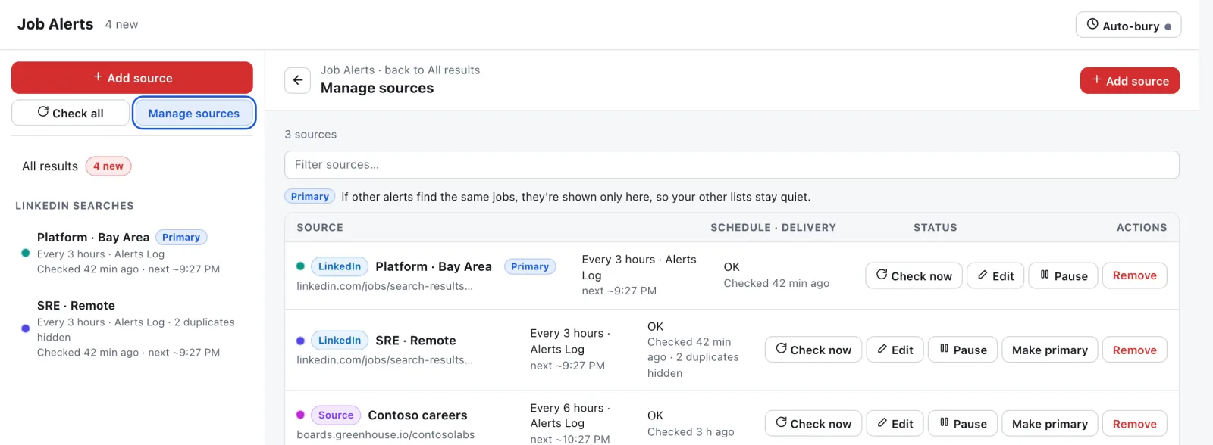
Task: Remove the Contoso careers source
Action: [x=1134, y=424]
